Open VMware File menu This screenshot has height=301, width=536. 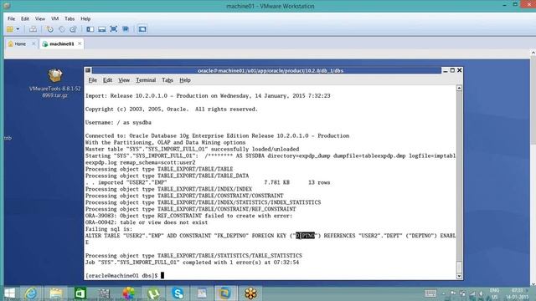[x=11, y=18]
